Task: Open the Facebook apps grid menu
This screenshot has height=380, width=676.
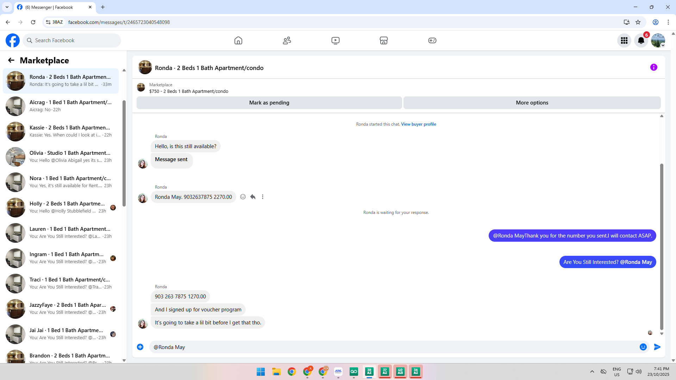Action: pyautogui.click(x=624, y=40)
